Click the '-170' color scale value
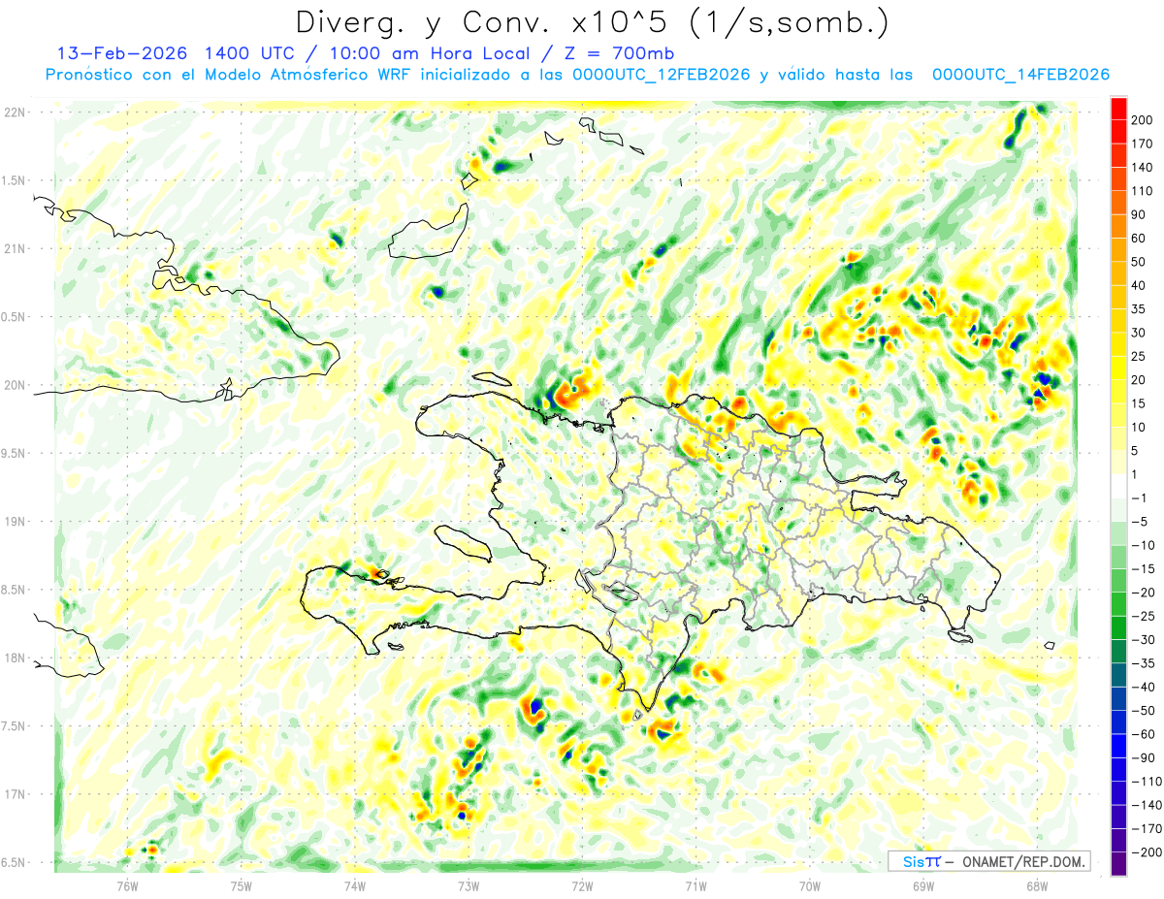 click(1145, 828)
